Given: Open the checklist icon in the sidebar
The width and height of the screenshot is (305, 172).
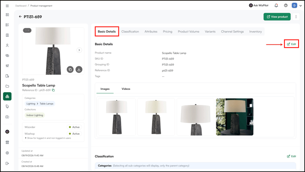Looking at the screenshot, I should coord(7,25).
